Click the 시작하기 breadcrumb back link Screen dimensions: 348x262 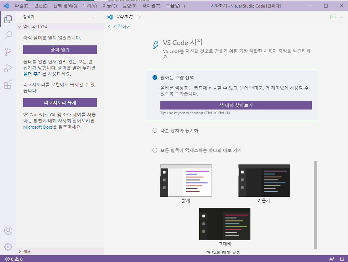coord(122,27)
